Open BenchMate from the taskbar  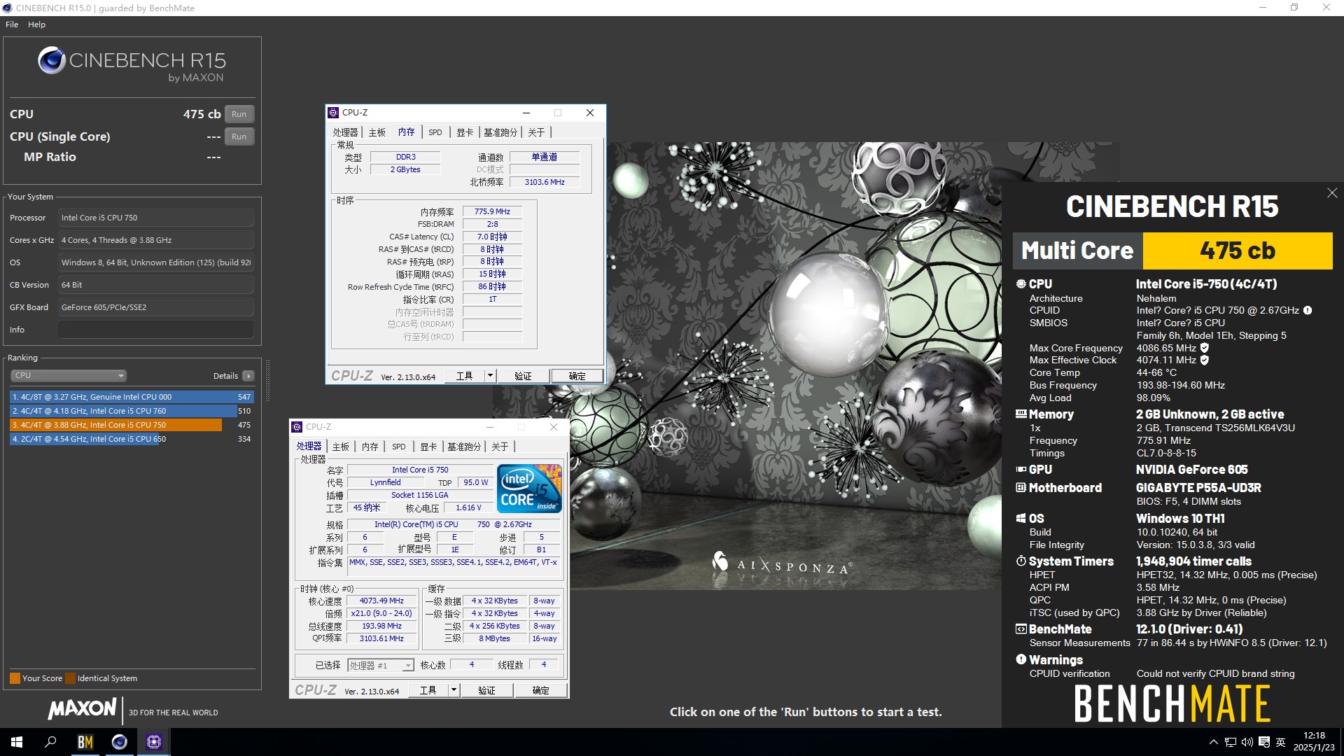click(85, 742)
